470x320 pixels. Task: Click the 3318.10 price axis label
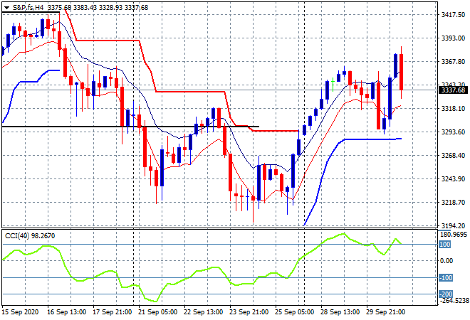pyautogui.click(x=453, y=108)
